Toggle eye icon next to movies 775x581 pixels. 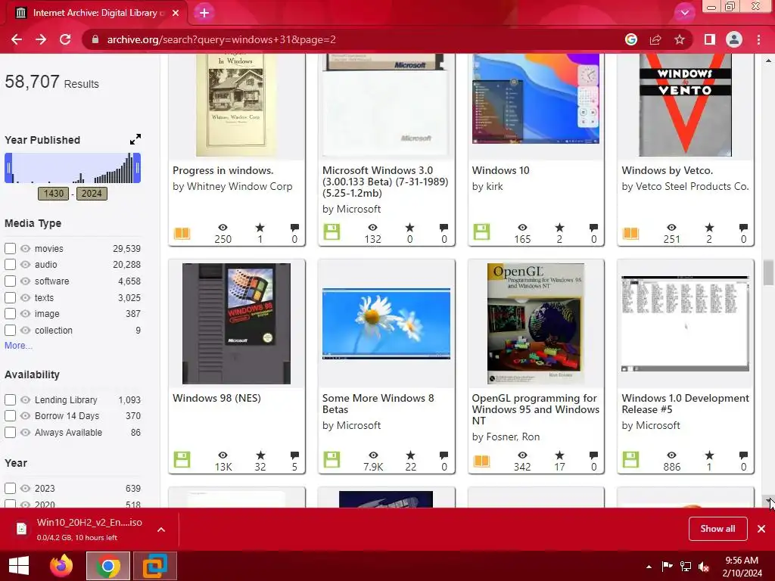tap(25, 248)
